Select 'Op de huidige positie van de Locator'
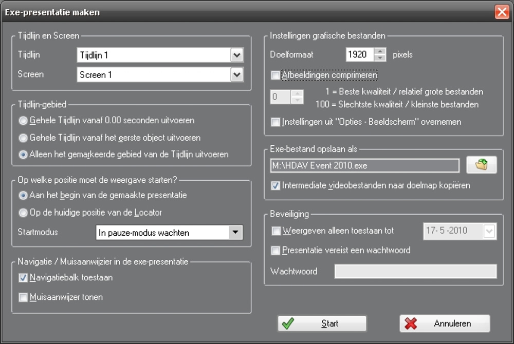This screenshot has width=514, height=344. point(23,213)
